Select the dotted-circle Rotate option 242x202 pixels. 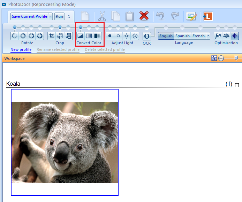click(x=15, y=36)
